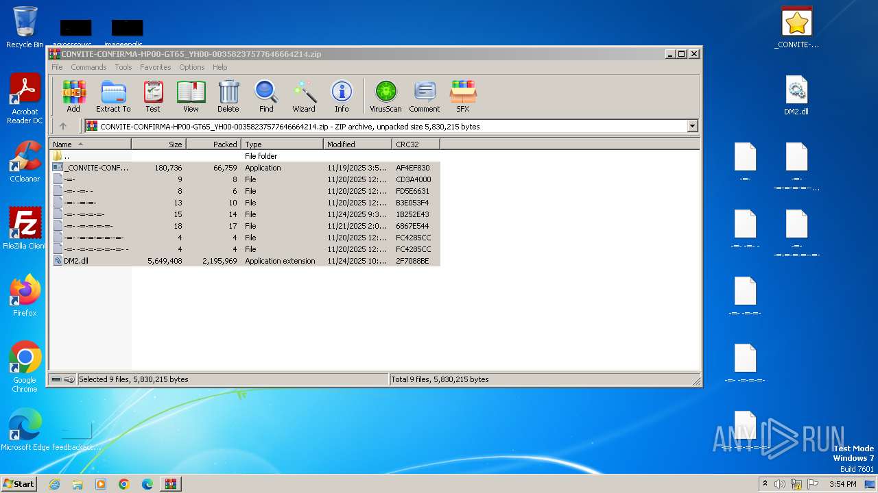Select the file with CRC32 FD5E6631
The width and height of the screenshot is (878, 493).
point(246,191)
